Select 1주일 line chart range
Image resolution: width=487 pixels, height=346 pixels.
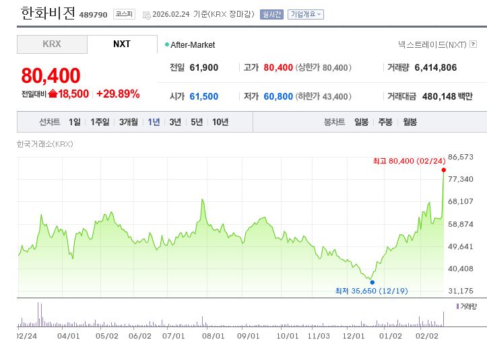coord(100,122)
